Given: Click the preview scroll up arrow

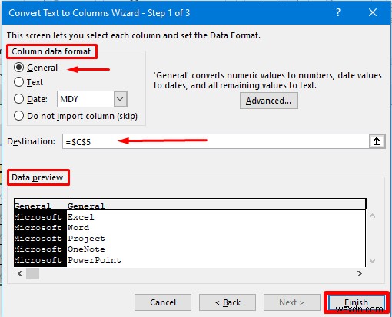Looking at the screenshot, I should 372,216.
